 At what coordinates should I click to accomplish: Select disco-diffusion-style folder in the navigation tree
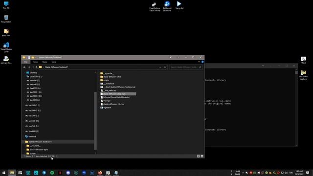[37, 150]
